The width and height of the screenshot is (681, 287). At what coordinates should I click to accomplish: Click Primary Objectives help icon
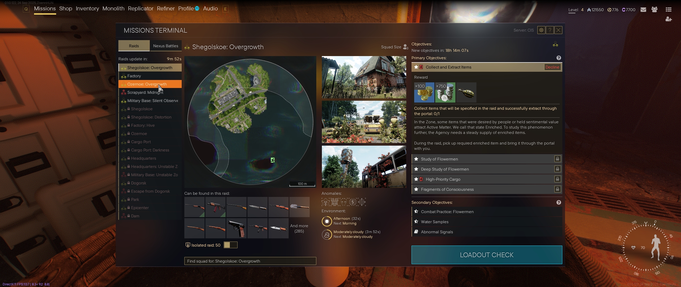(559, 58)
